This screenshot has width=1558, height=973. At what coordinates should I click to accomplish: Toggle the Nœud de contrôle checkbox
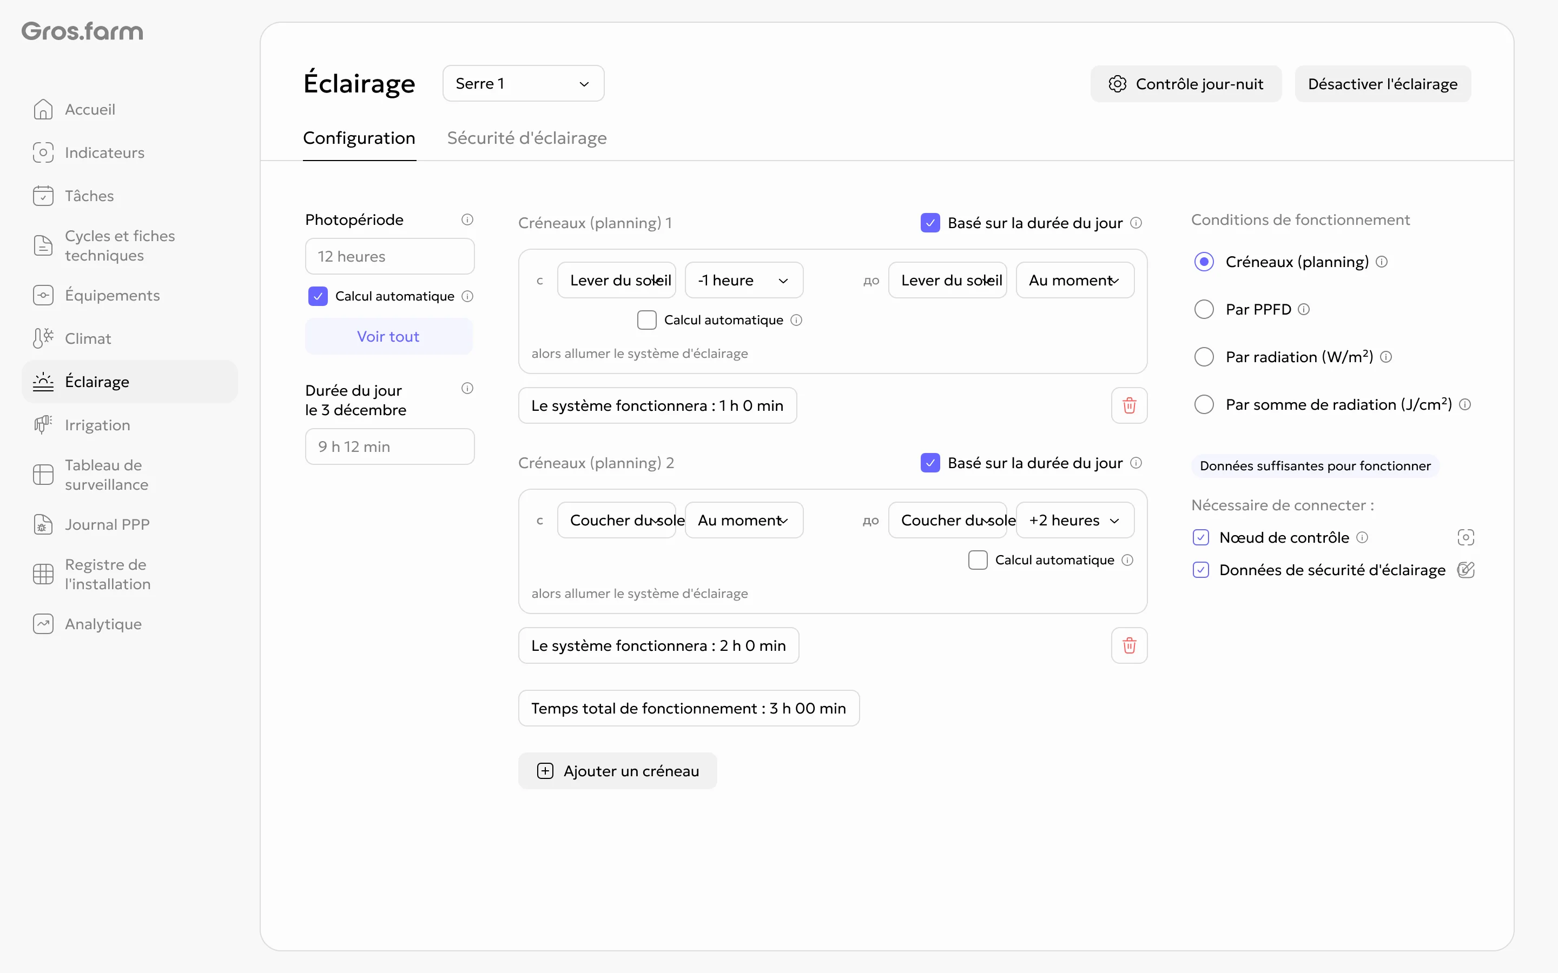point(1201,537)
